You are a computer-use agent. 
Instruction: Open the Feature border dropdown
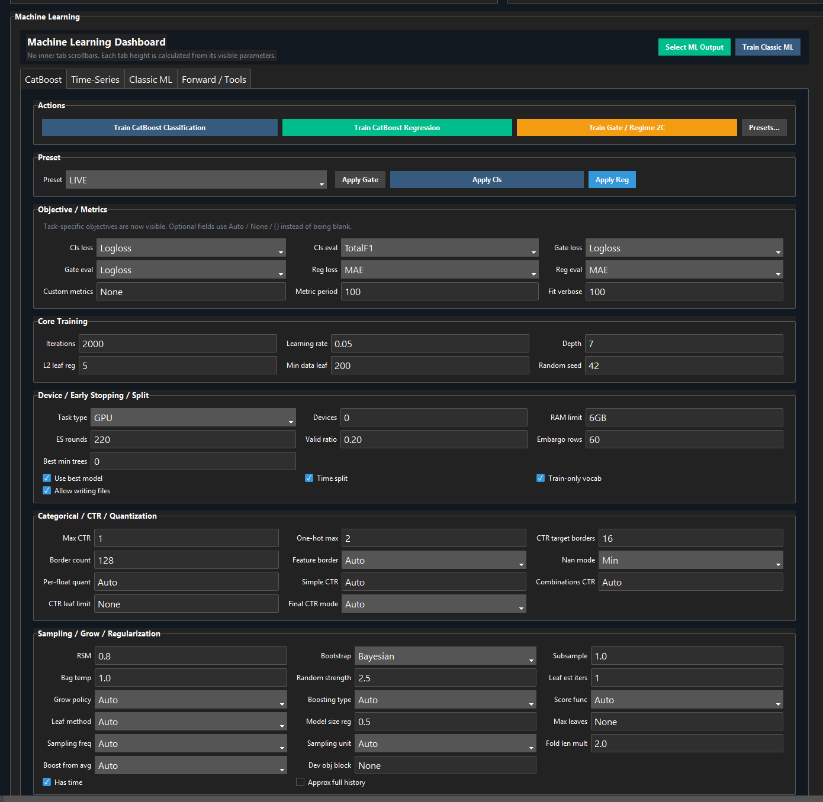point(434,560)
